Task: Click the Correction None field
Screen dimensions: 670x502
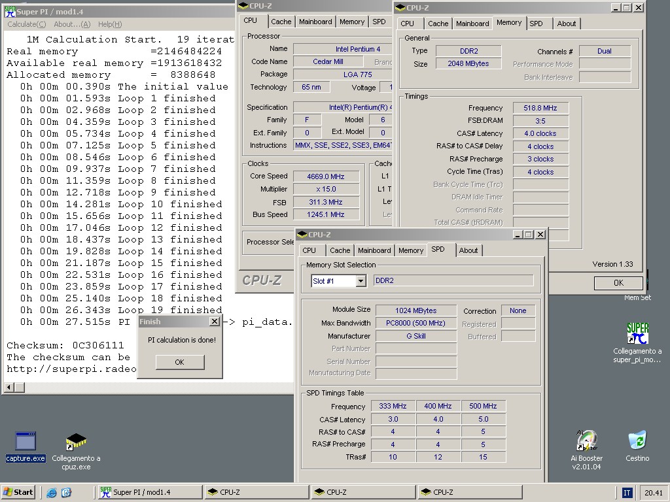Action: click(x=518, y=310)
